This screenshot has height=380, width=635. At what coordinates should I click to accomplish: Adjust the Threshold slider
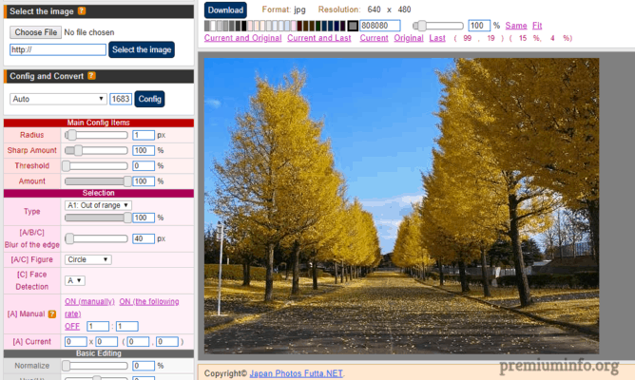point(95,166)
